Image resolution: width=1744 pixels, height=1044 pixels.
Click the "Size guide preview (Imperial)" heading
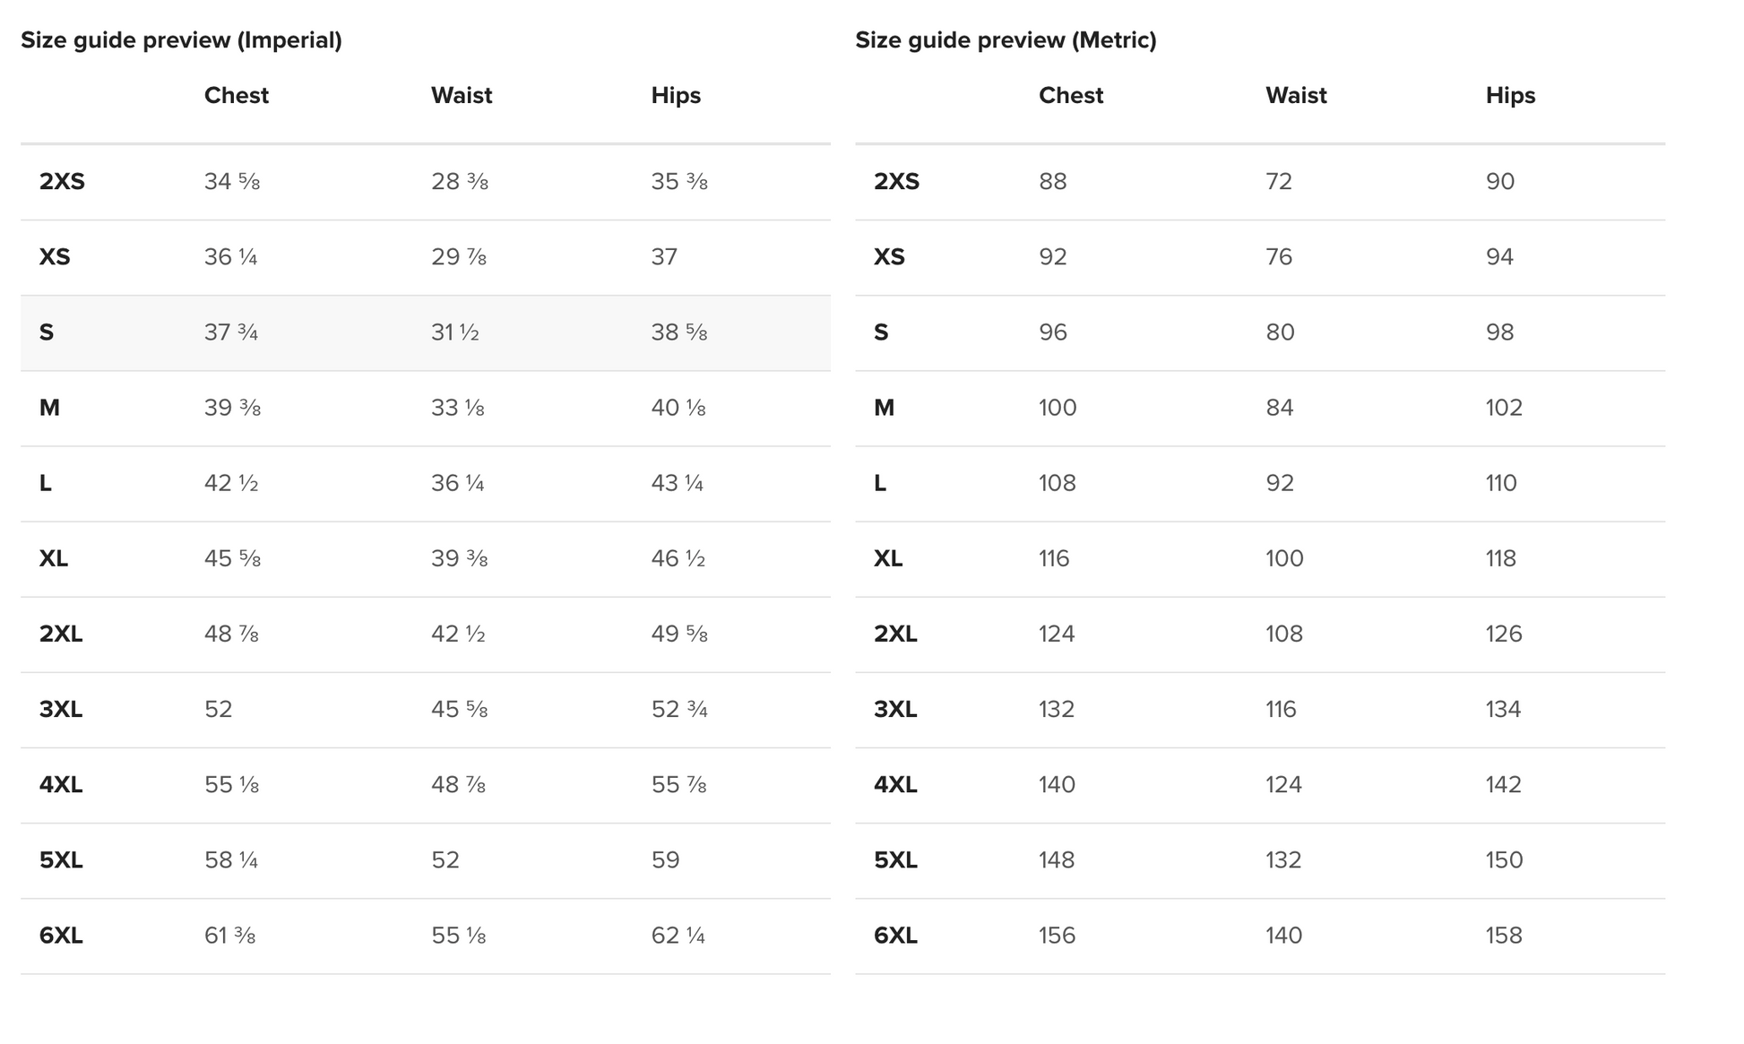coord(181,40)
